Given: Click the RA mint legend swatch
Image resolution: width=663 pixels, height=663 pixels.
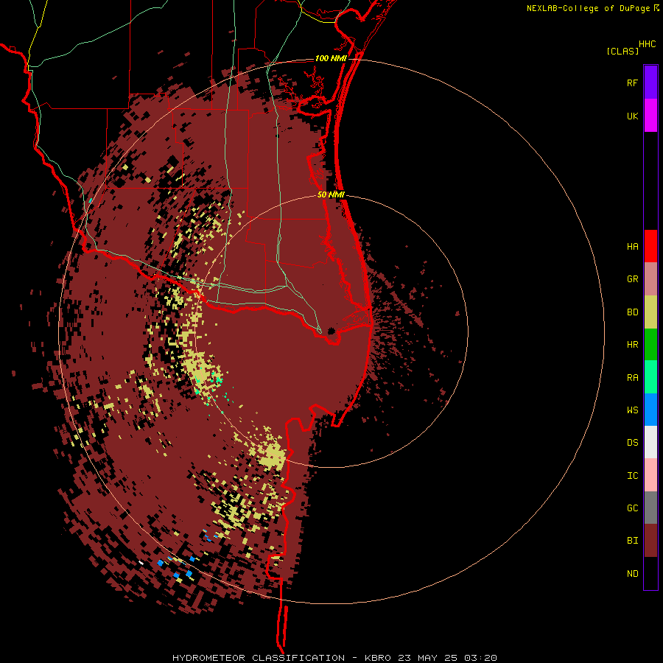Looking at the screenshot, I should pos(650,377).
